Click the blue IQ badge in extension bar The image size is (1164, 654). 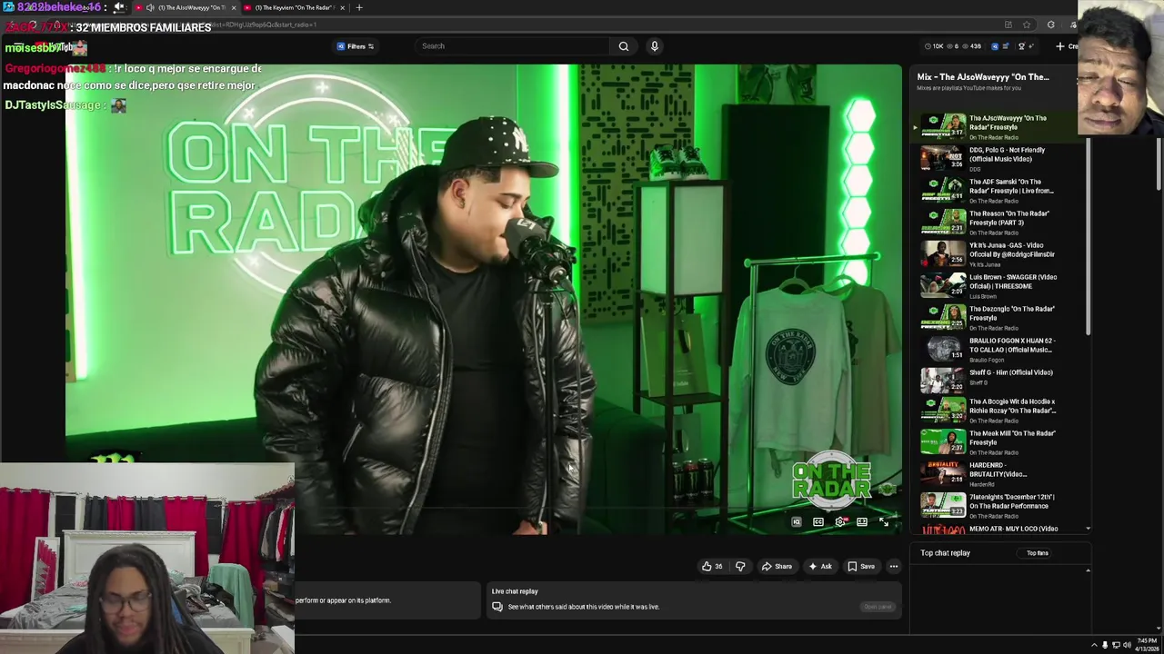pyautogui.click(x=994, y=46)
